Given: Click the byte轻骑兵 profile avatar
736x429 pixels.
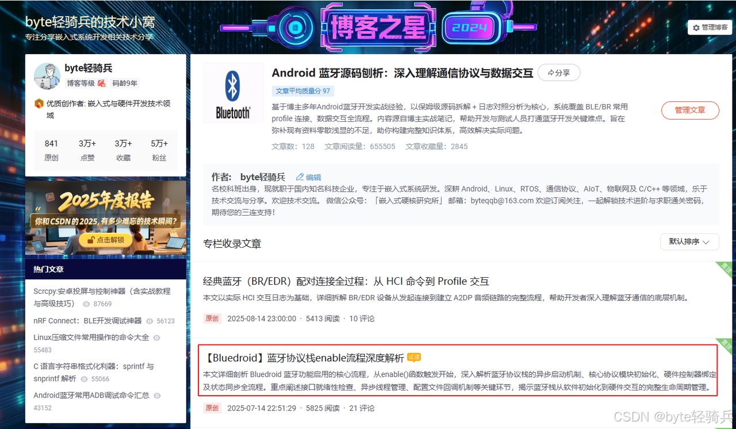Looking at the screenshot, I should [47, 76].
